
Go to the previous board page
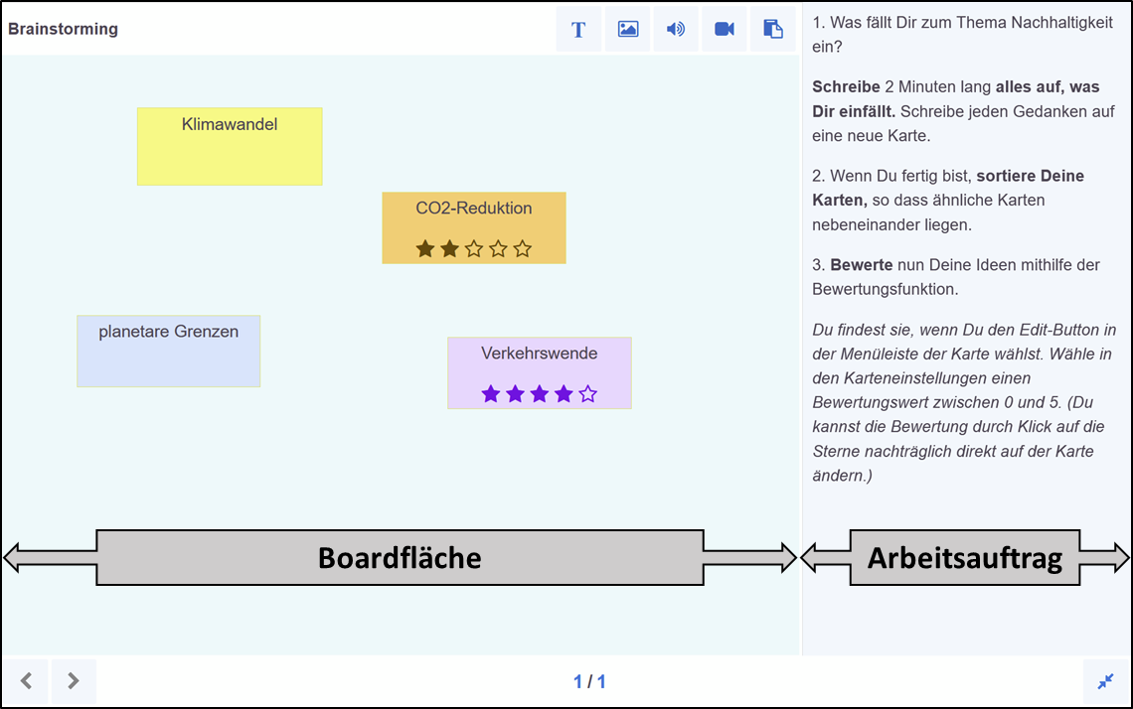click(x=26, y=681)
